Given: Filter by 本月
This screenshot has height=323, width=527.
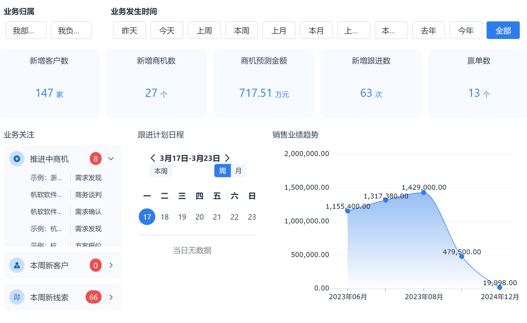Looking at the screenshot, I should click(316, 30).
